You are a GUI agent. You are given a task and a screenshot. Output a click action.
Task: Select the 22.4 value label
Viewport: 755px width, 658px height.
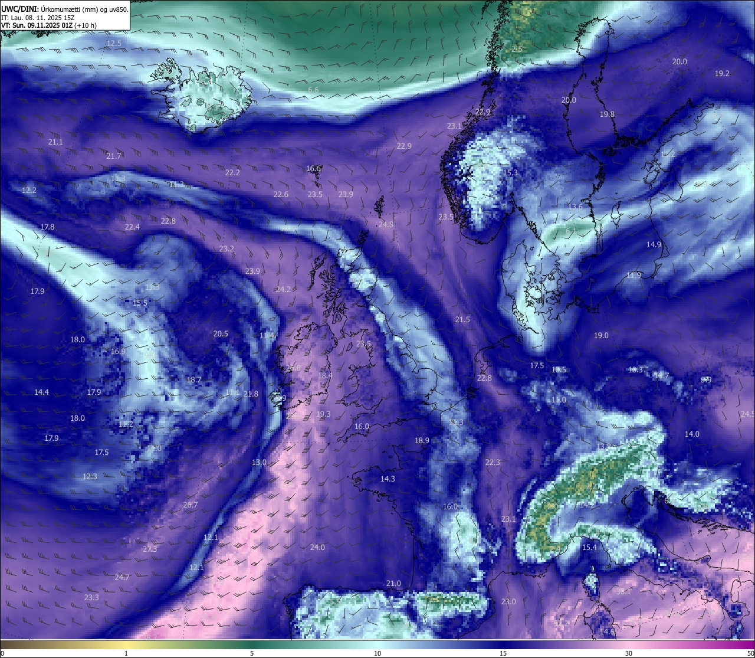click(132, 227)
